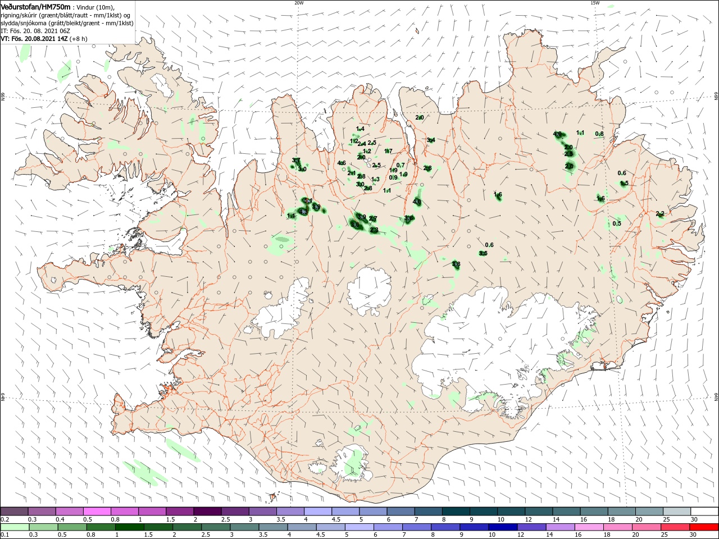Select the valid time line 'VT: Fös. 20.08.2021 14Z'
This screenshot has height=539, width=719.
[x=34, y=39]
